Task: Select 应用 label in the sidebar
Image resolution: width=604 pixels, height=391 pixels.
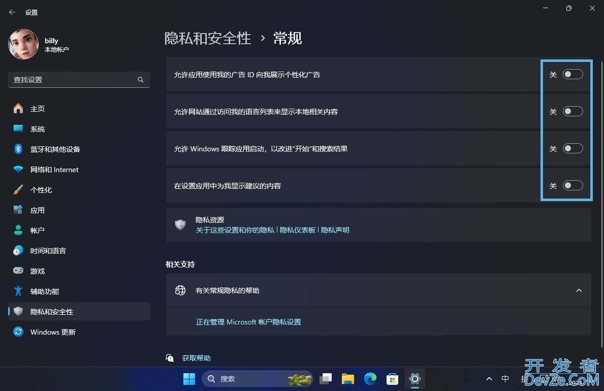Action: [x=38, y=210]
